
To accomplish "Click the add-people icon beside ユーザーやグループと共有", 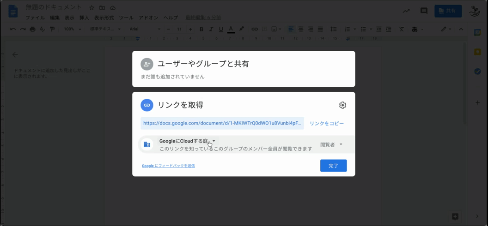I will click(147, 64).
